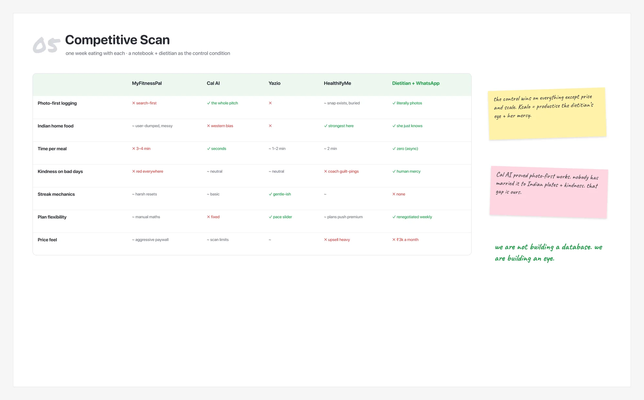Click the 'the whole pitch' cell
The width and height of the screenshot is (644, 400).
coord(222,103)
